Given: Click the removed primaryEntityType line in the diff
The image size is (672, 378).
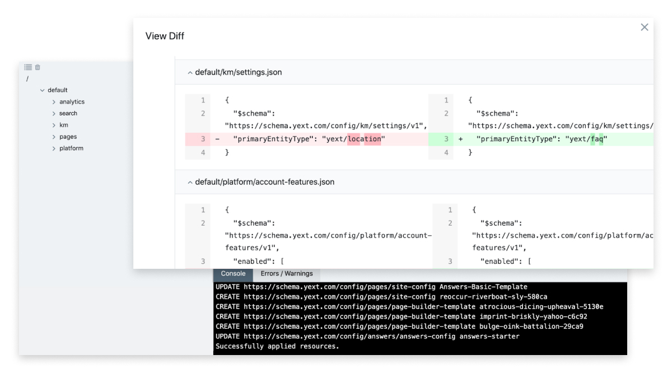Looking at the screenshot, I should click(297, 139).
